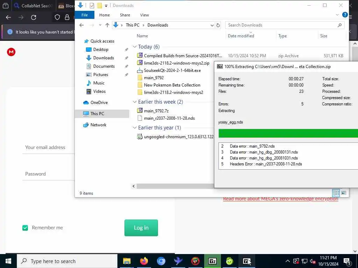Screen dimensions: 358x268
Task: Collapse the Earlier this week (2) group
Action: [135, 102]
